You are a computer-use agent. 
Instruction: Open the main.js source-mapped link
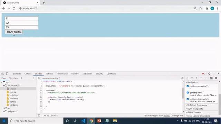pyautogui.click(x=166, y=116)
